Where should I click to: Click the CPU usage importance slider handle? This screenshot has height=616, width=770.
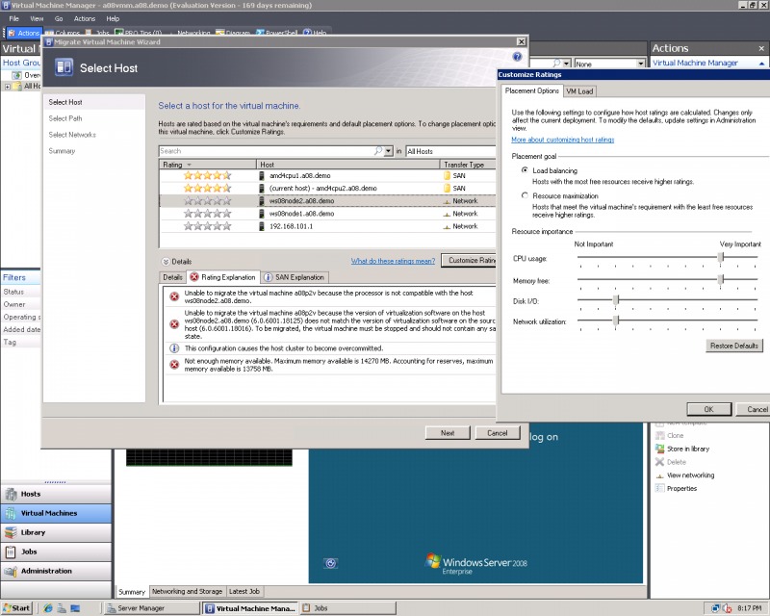(721, 257)
